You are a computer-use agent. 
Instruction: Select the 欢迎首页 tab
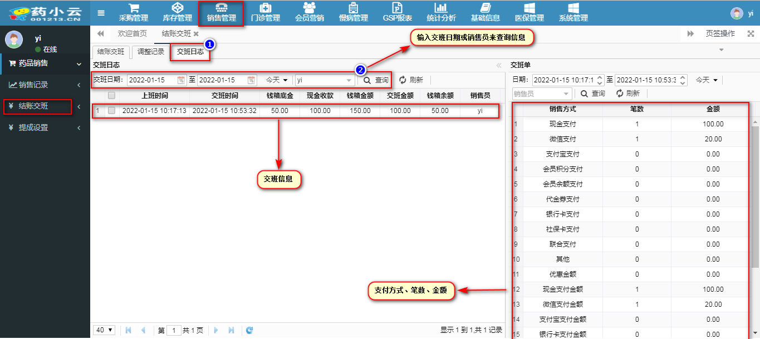pos(133,34)
